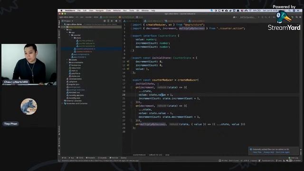Open the Commit tool window stripe button
This screenshot has height=171, width=304.
tap(59, 34)
